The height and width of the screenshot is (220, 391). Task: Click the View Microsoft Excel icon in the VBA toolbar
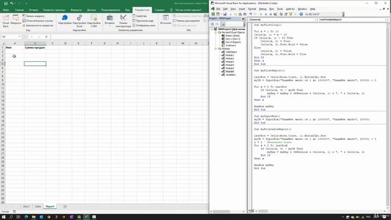tap(213, 14)
